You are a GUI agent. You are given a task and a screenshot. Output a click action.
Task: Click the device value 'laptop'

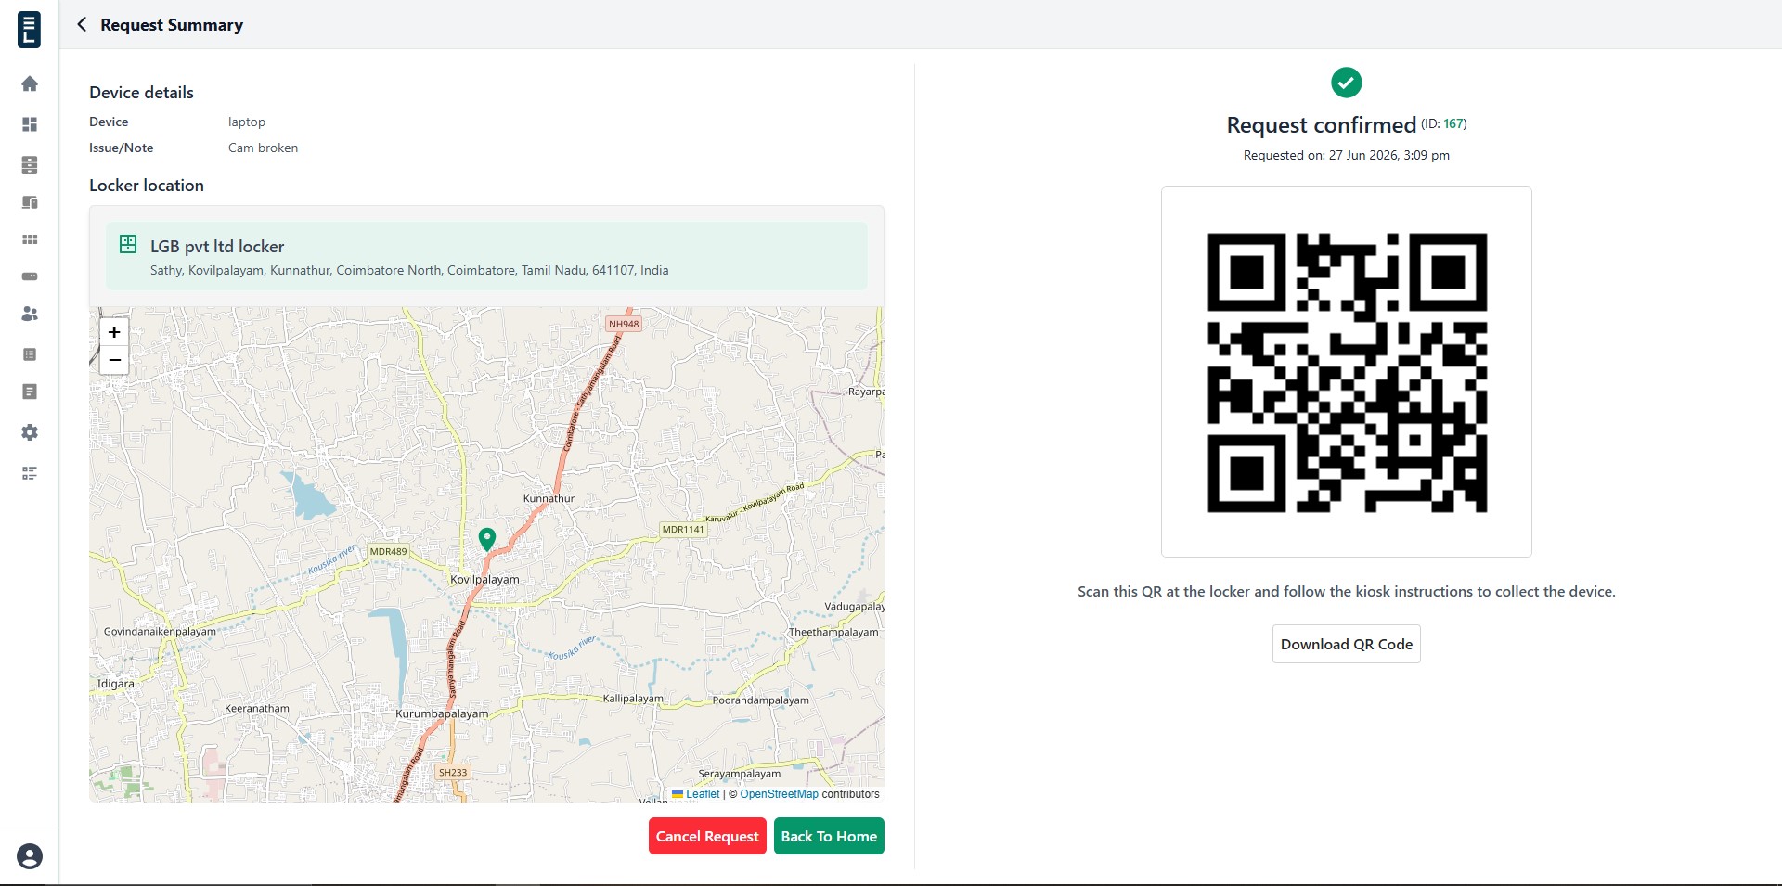coord(247,122)
